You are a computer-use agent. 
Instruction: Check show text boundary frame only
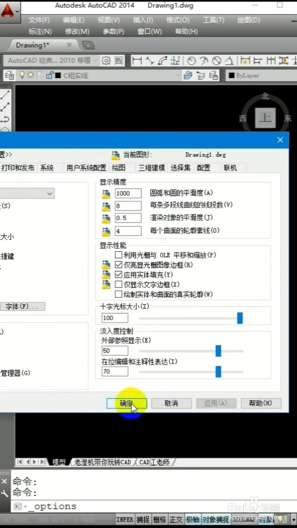pyautogui.click(x=118, y=284)
